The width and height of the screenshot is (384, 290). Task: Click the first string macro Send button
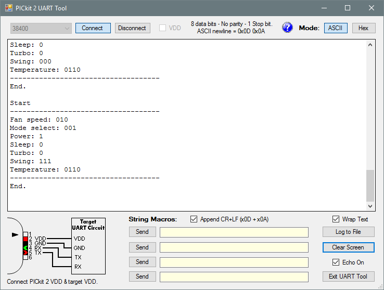coord(142,232)
